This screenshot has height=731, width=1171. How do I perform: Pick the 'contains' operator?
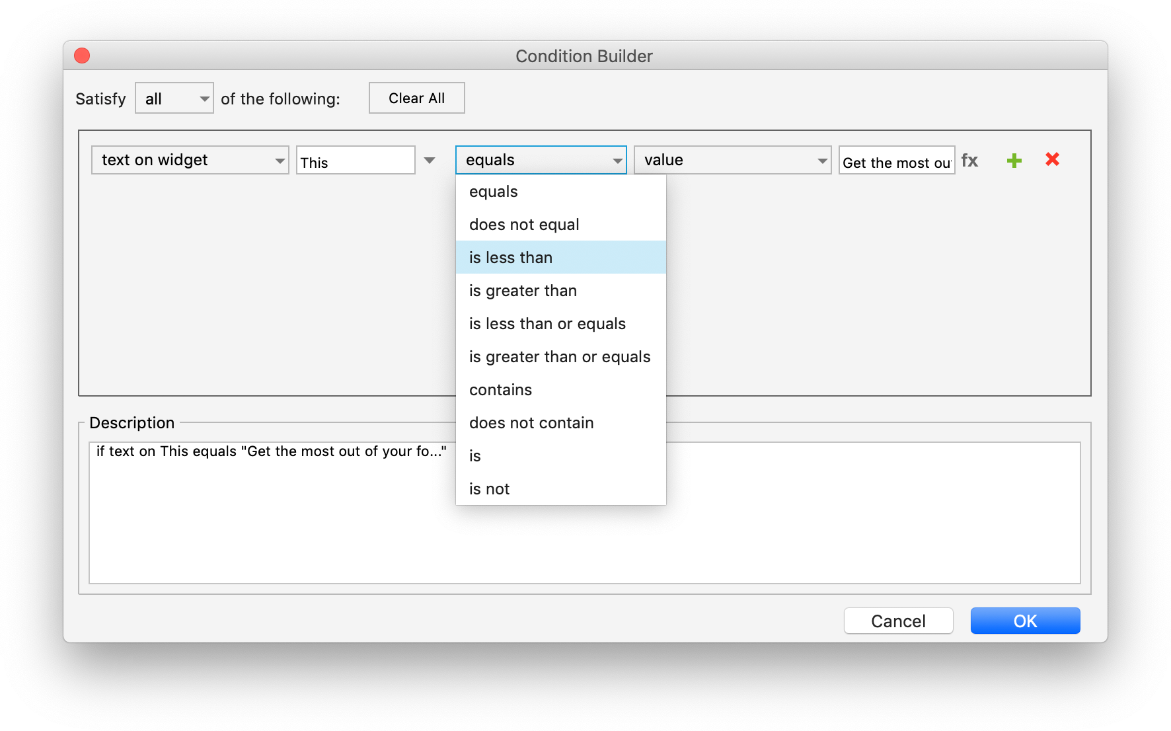pyautogui.click(x=561, y=390)
